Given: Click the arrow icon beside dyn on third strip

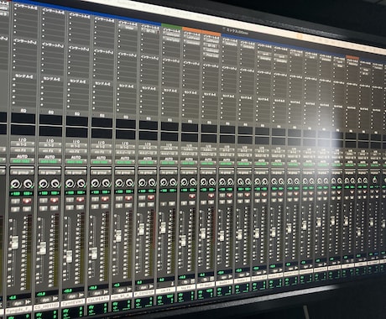Looking at the screenshot, I should 81,295.
